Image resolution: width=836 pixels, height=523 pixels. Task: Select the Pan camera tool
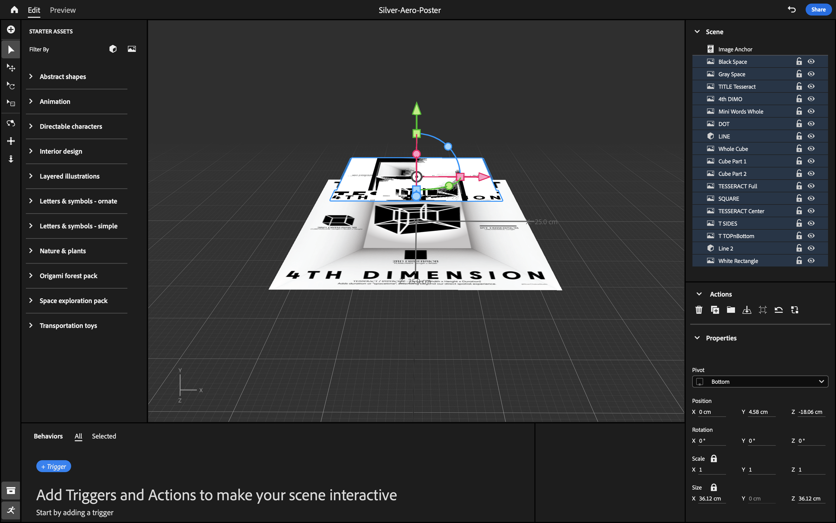click(11, 141)
